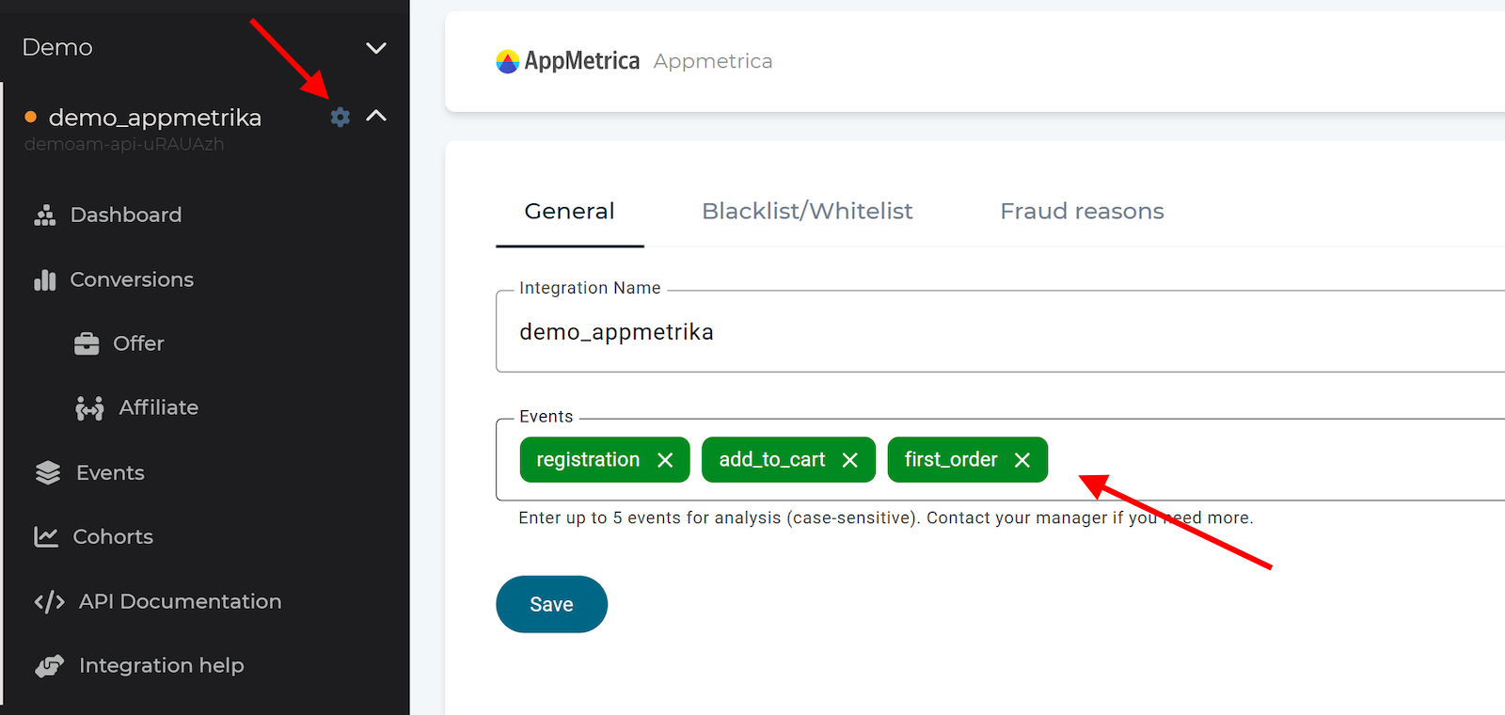Switch to the Blacklist/Whitelist tab
The width and height of the screenshot is (1505, 715).
[x=807, y=212]
